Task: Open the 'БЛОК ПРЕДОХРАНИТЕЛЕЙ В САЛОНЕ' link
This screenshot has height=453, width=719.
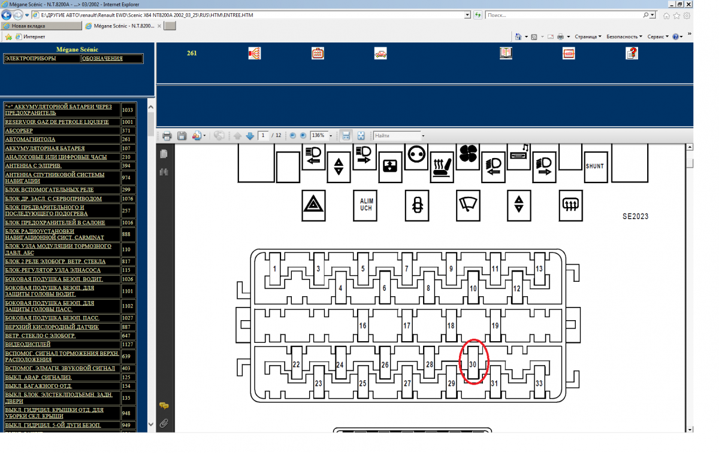Action: pos(55,223)
